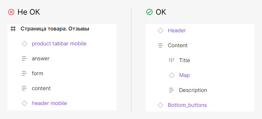262x119 pixels.
Task: Select the header mobile layer name
Action: [50, 103]
